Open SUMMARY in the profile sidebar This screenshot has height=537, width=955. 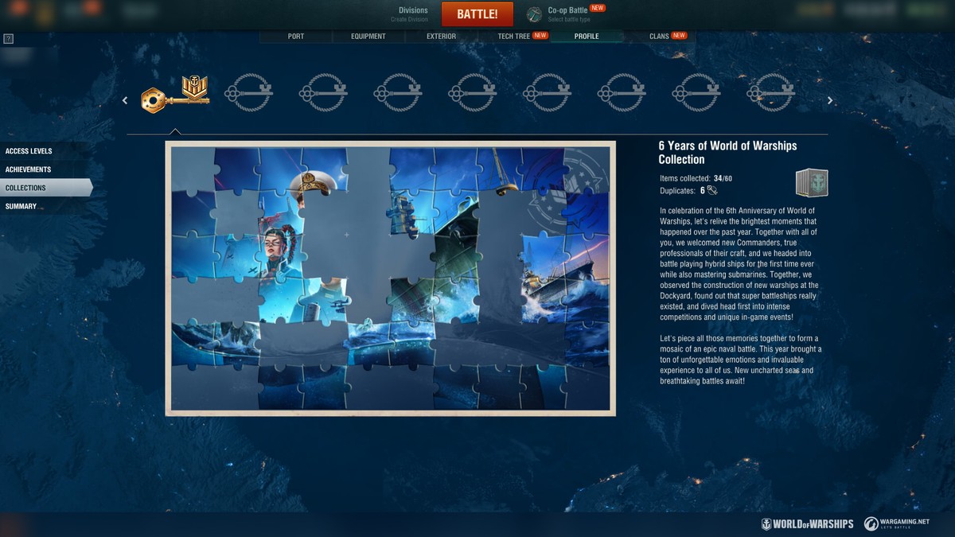pos(45,206)
